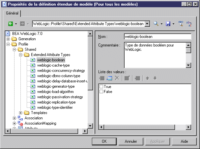Click the Templates folder icon
This screenshot has width=200, height=149.
(27, 113)
